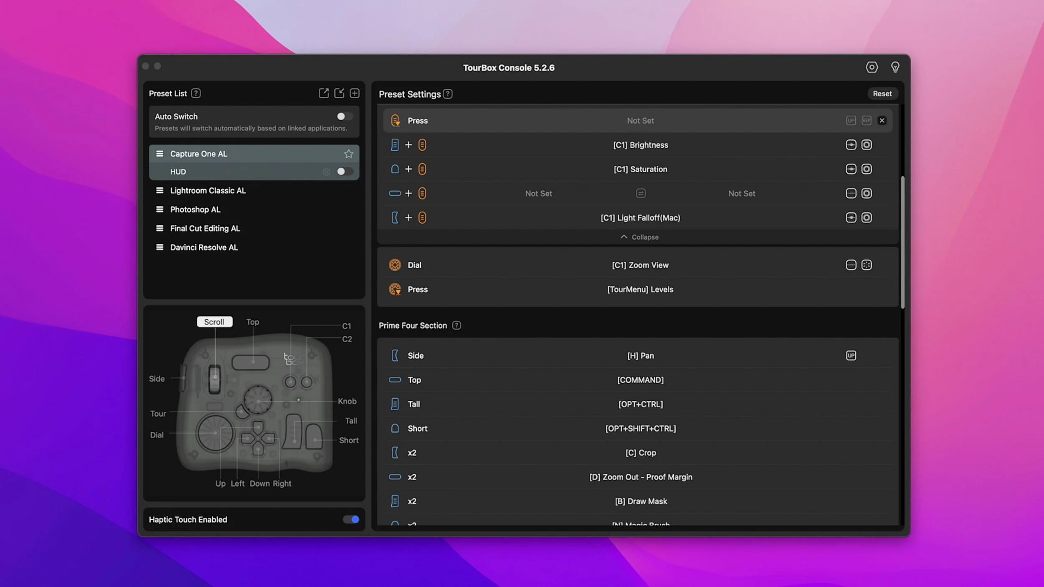
Task: Click the '[C] Crop' assignment
Action: 641,453
